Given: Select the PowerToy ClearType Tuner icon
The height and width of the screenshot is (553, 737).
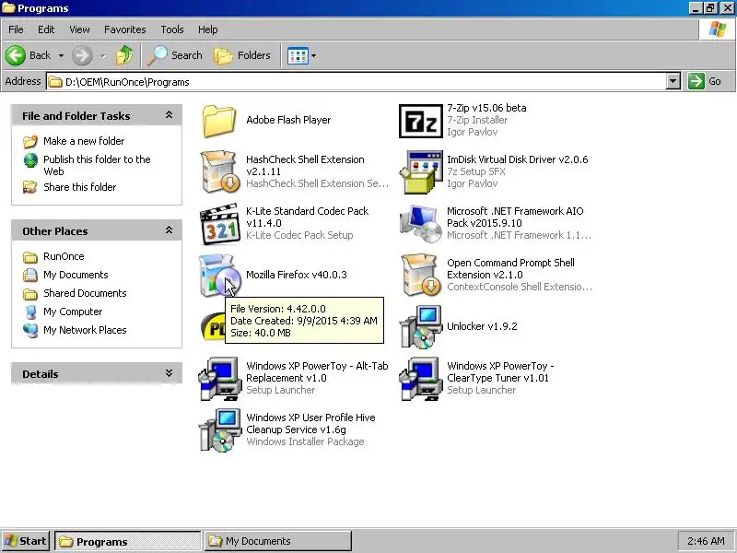Looking at the screenshot, I should 421,379.
